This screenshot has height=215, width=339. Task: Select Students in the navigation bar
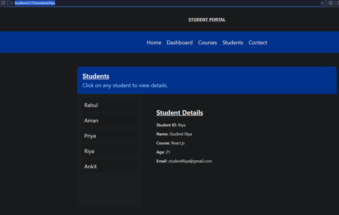233,42
